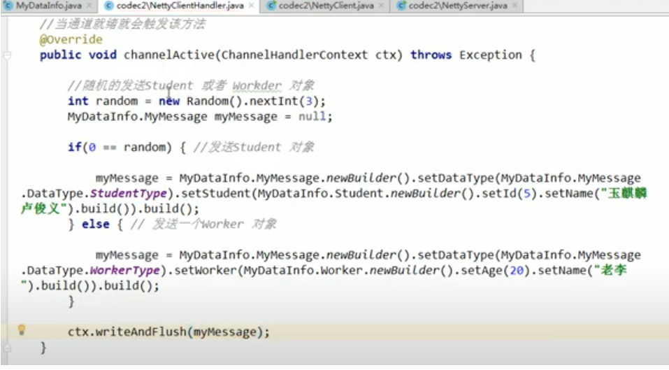Click the @Override annotation
The height and width of the screenshot is (370, 669).
tap(71, 39)
